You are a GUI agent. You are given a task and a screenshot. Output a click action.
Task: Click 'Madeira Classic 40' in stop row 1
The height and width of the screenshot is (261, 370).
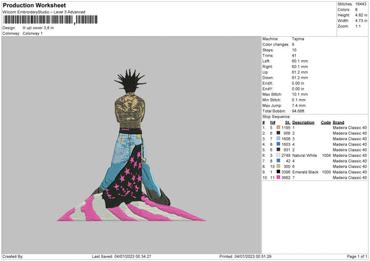350,127
